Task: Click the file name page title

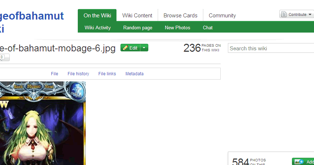Action: 58,48
